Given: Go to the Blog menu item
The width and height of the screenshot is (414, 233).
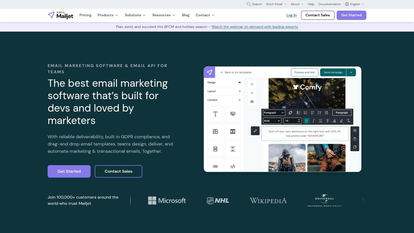Looking at the screenshot, I should pos(186,15).
